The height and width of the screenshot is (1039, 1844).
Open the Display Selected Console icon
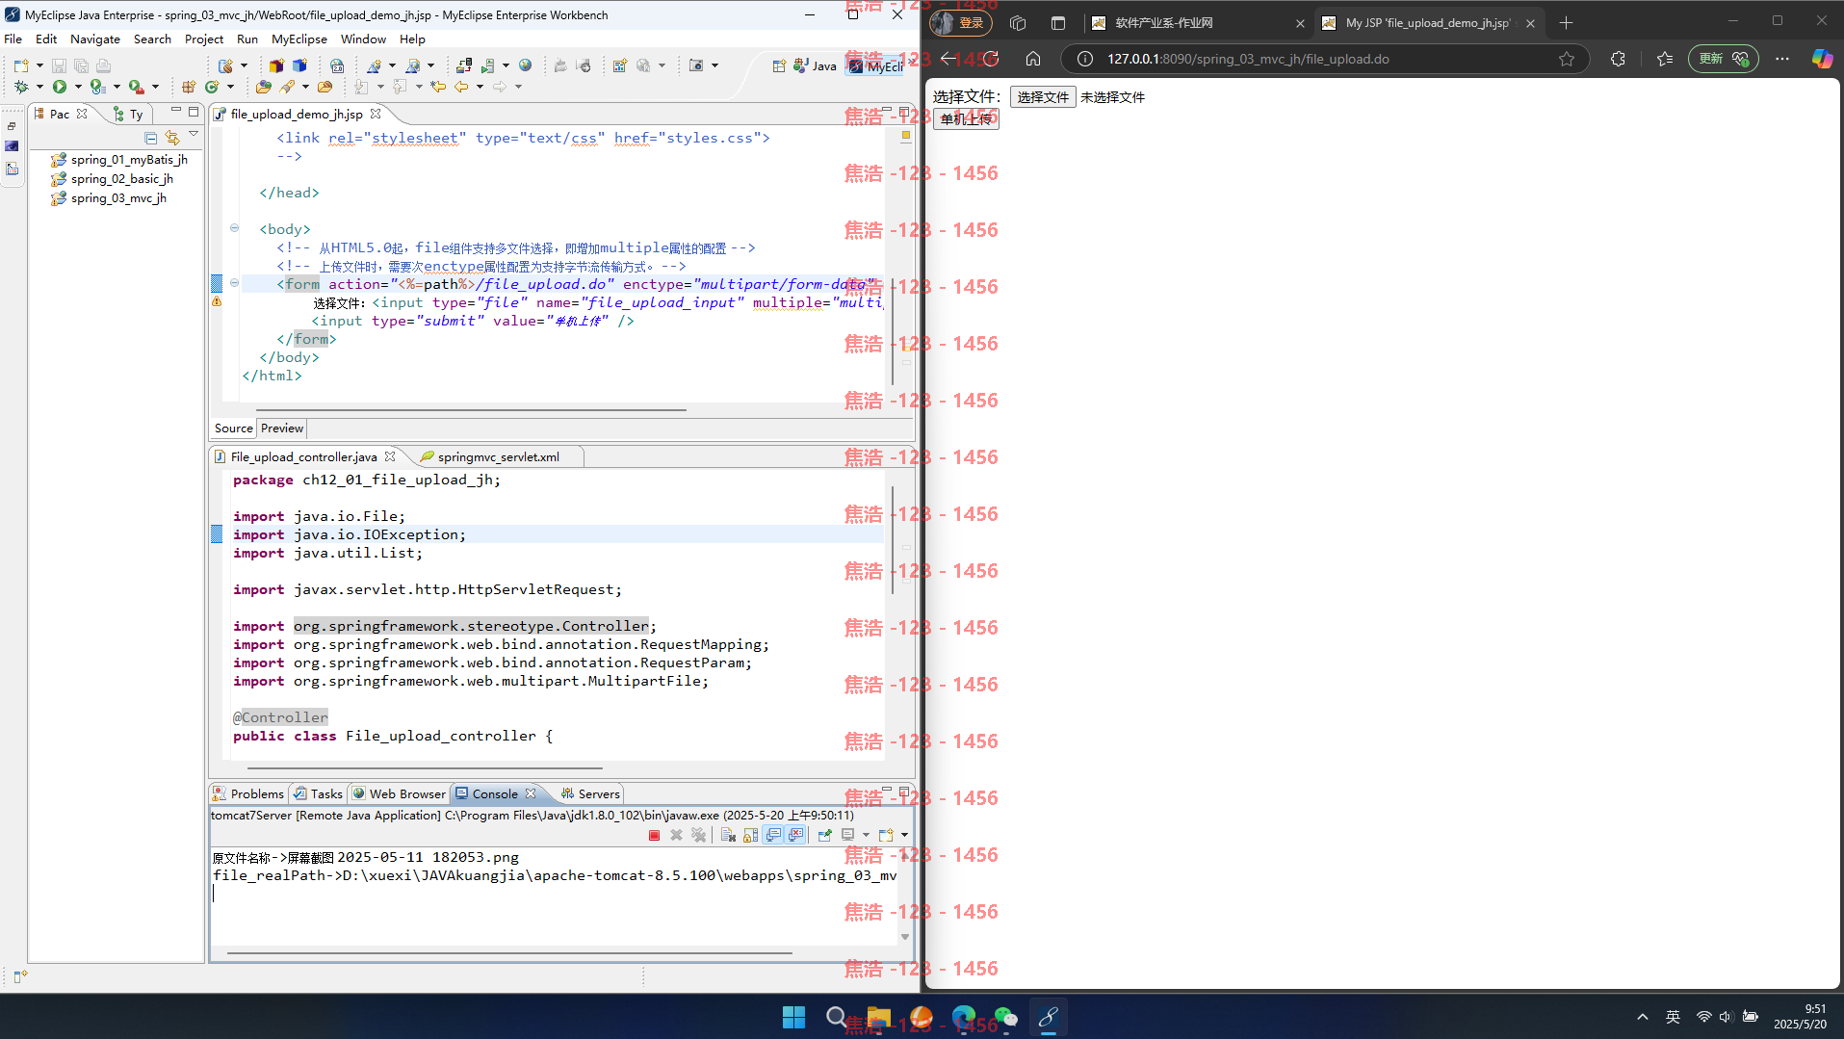coord(847,835)
